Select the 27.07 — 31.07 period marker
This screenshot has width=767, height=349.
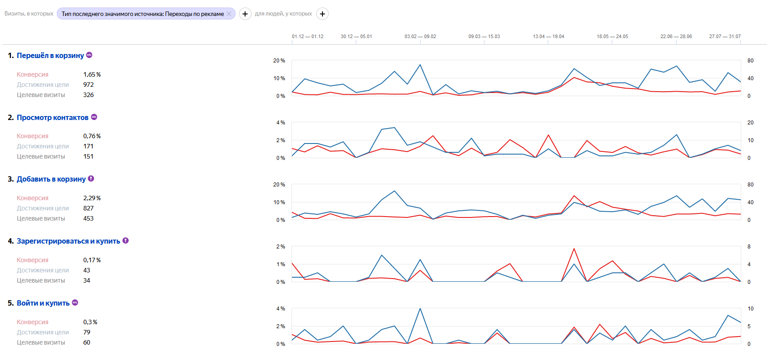click(725, 36)
